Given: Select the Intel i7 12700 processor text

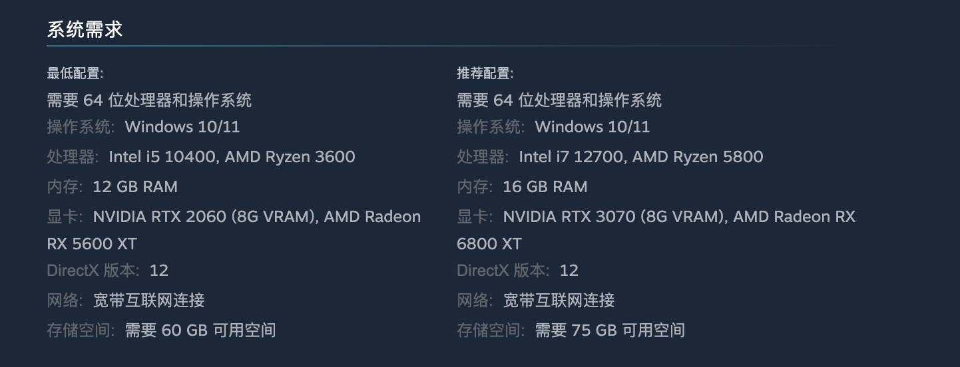Looking at the screenshot, I should point(573,157).
